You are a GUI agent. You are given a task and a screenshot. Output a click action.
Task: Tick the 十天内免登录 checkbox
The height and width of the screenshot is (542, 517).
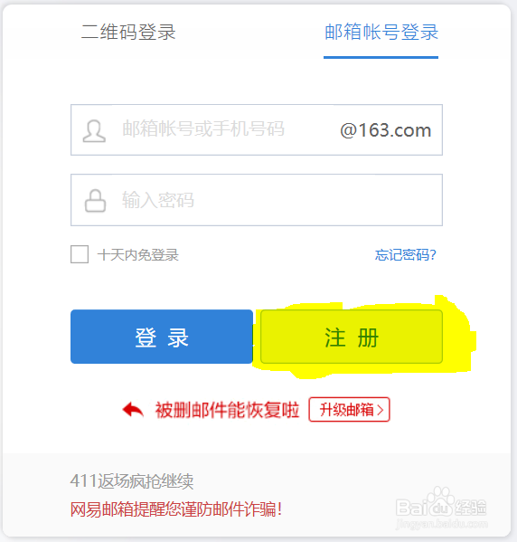(x=80, y=254)
